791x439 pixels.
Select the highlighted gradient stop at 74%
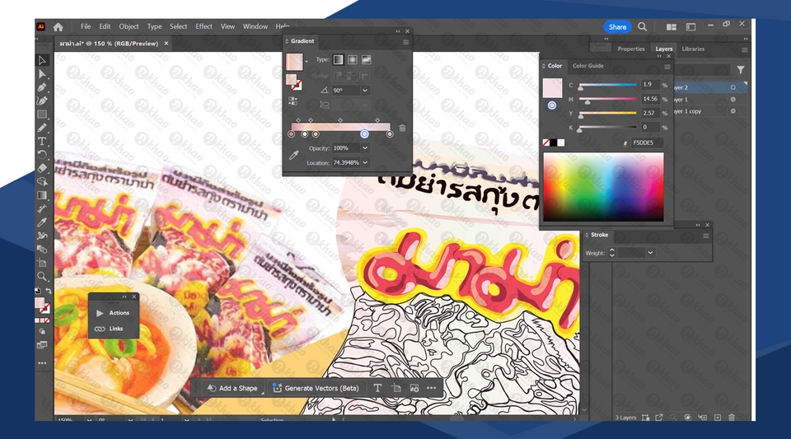[x=364, y=134]
